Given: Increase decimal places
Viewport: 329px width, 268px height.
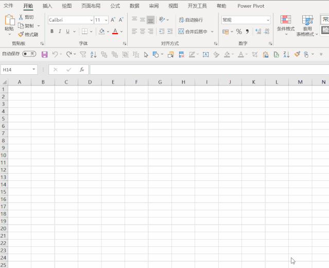Looking at the screenshot, I should (x=258, y=32).
